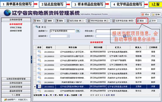Viewport: 162px width, 102px height.
Task: Sort by the 档案号 column header
Action: [x=49, y=48]
